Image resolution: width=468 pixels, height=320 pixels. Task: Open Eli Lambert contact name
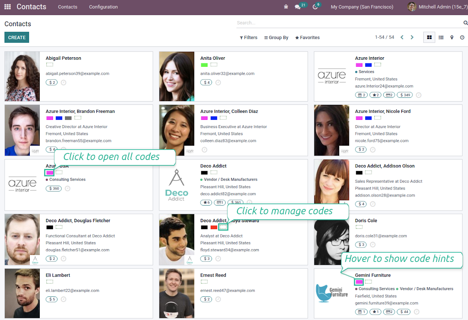point(58,275)
